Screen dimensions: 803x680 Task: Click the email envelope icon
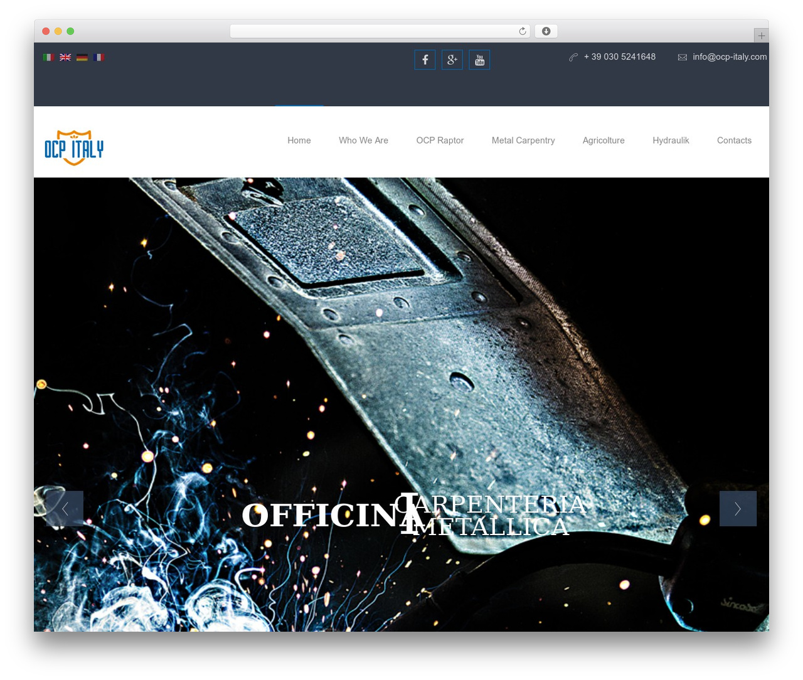(683, 57)
